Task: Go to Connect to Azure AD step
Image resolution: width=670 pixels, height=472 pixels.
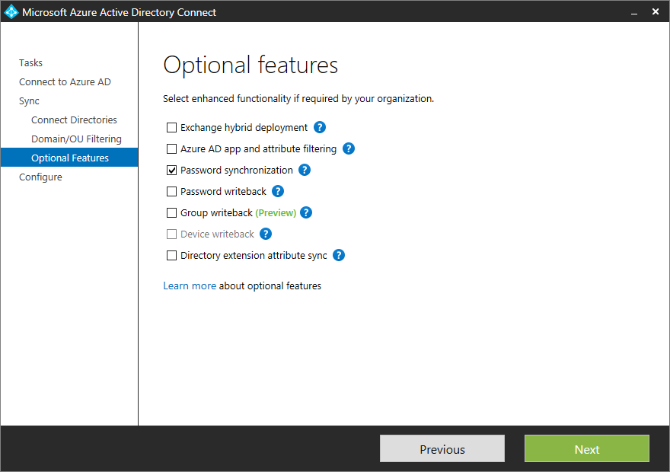Action: 65,81
